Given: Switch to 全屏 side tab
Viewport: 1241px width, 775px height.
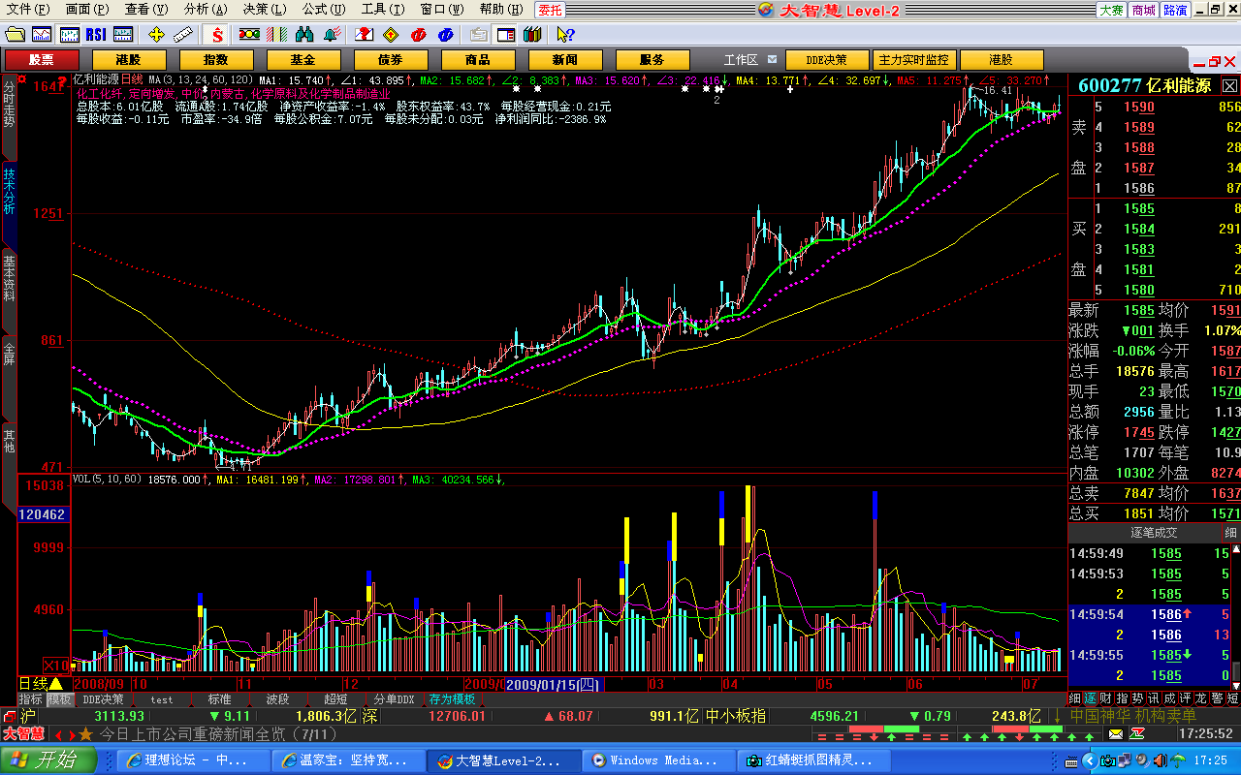Looking at the screenshot, I should 9,378.
